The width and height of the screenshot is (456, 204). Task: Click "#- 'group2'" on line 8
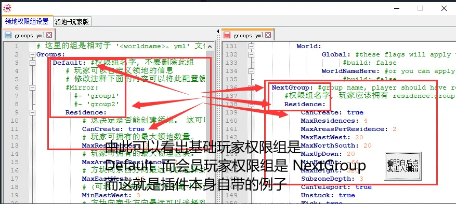click(x=97, y=104)
